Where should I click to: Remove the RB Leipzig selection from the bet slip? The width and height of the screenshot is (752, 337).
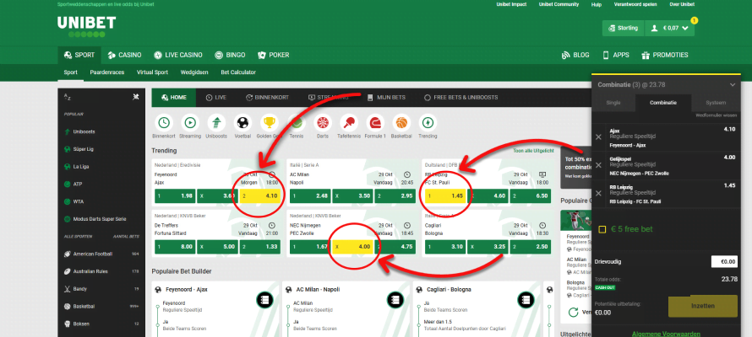(x=598, y=193)
